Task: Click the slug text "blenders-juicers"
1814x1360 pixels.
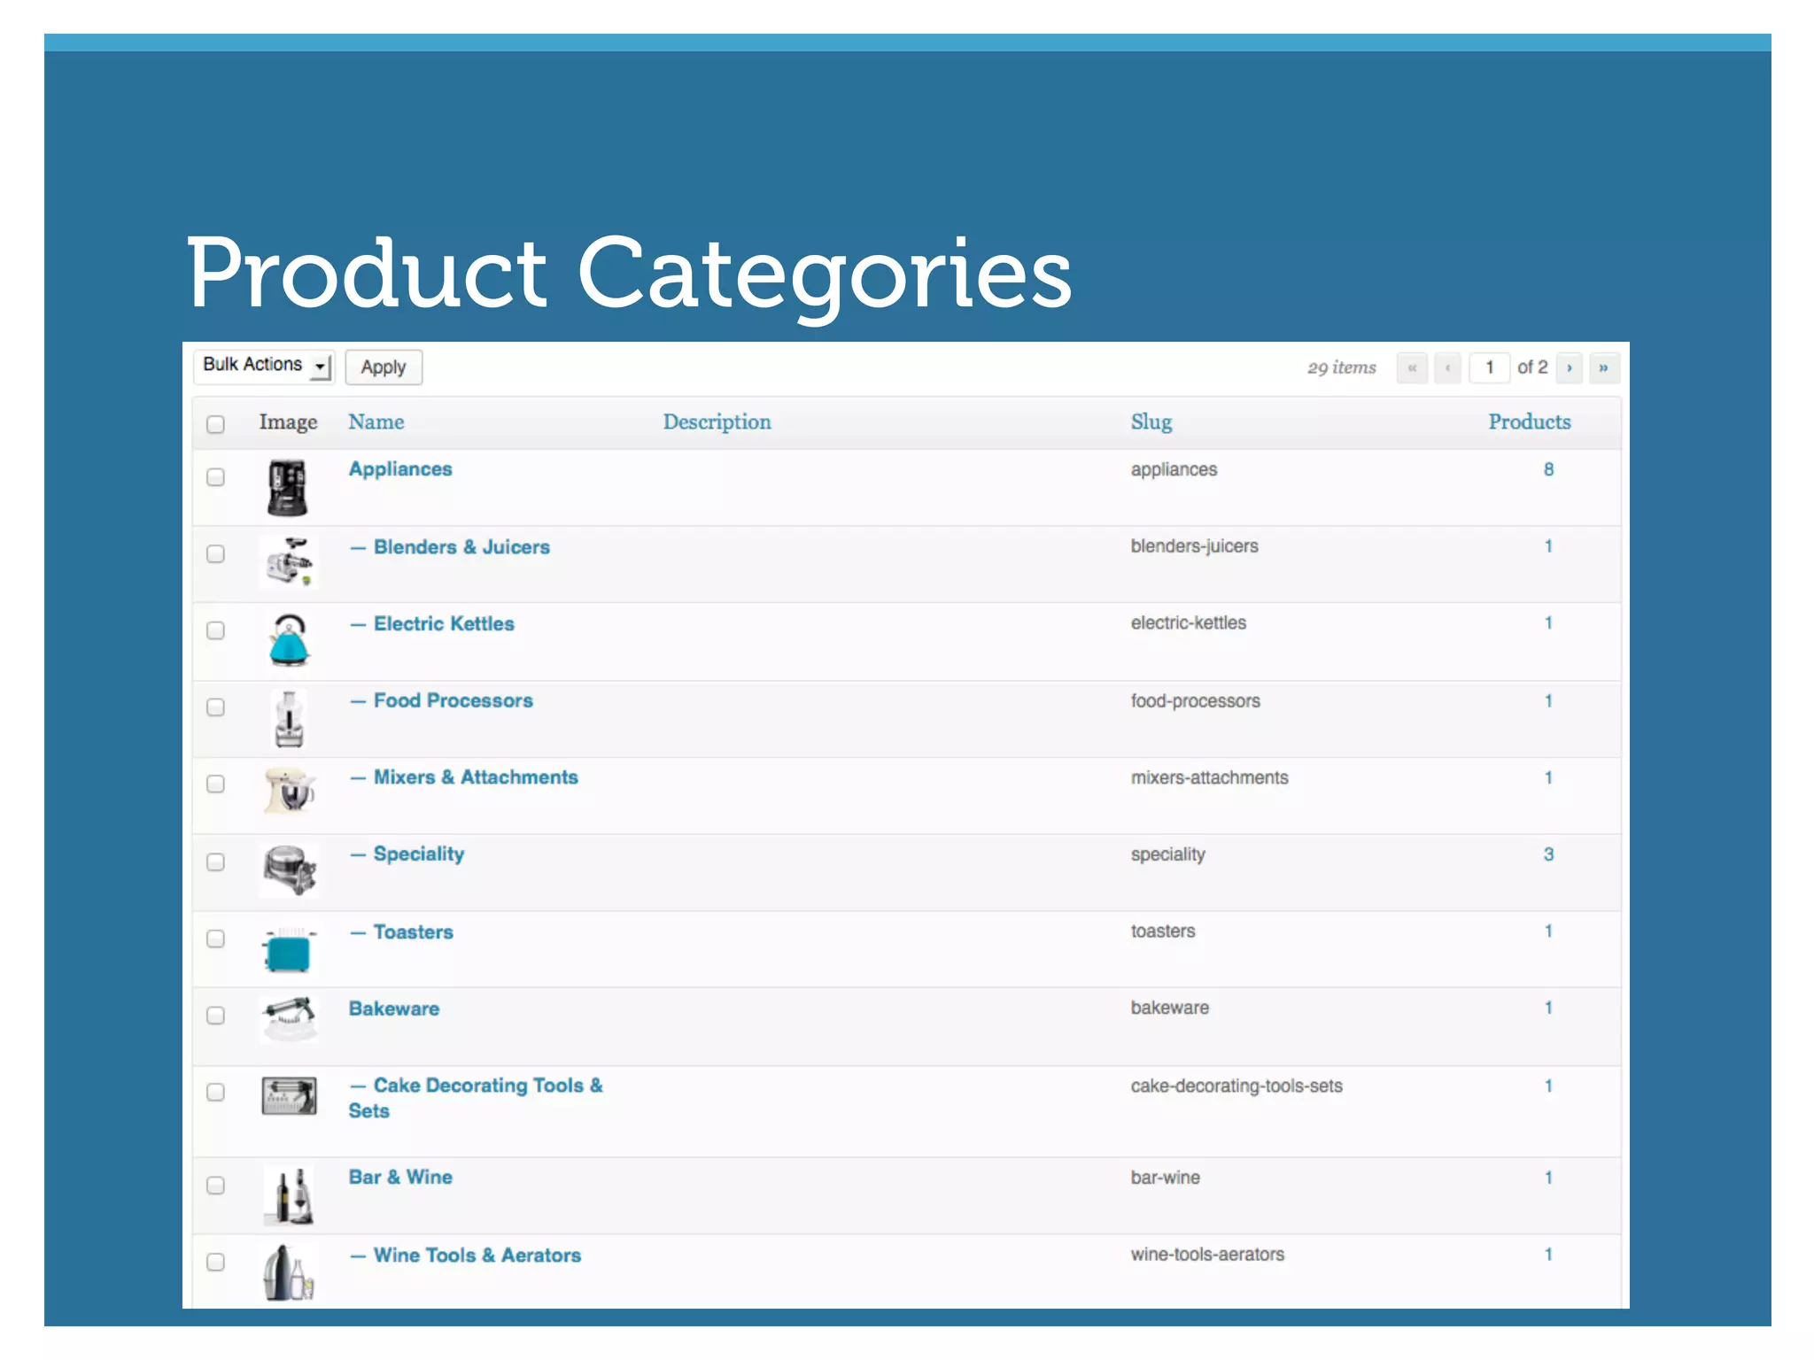Action: (x=1194, y=546)
